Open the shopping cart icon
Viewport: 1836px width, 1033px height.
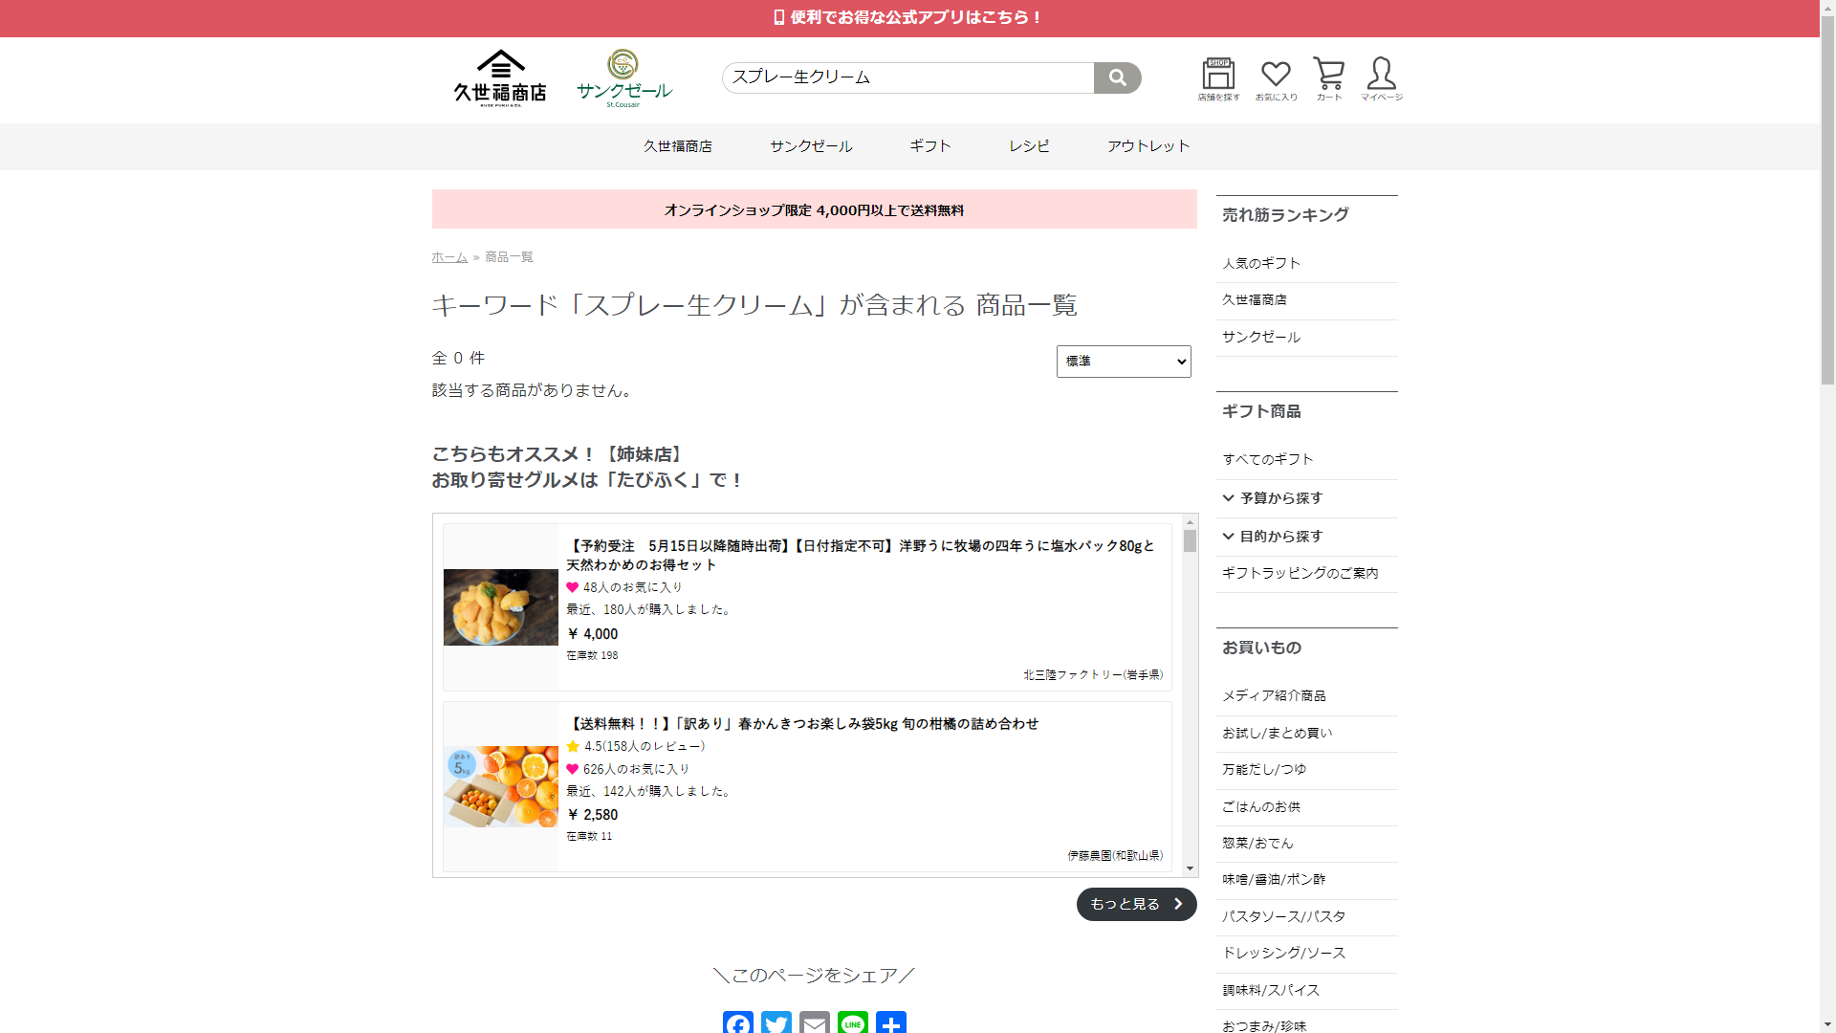coord(1328,79)
